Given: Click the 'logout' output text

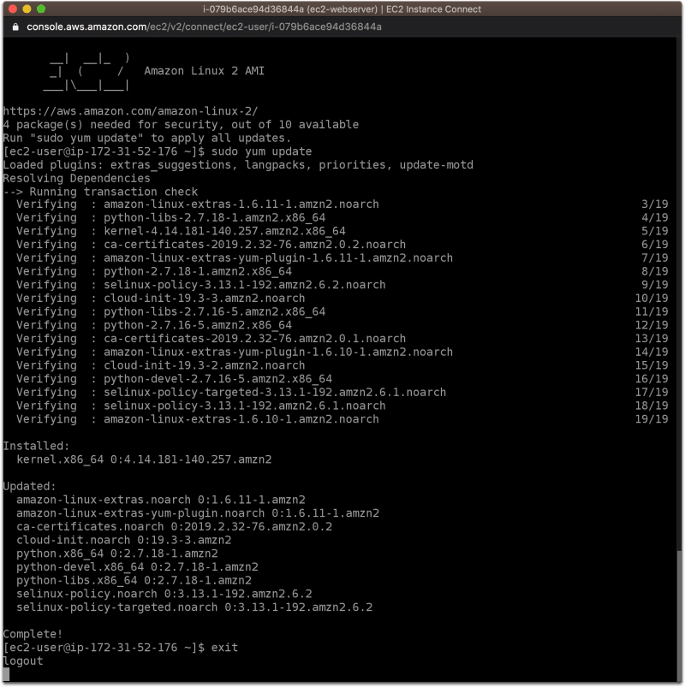Looking at the screenshot, I should click(x=23, y=661).
